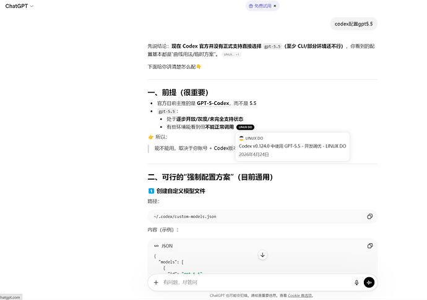Copy the JSON code block contents
The height and width of the screenshot is (300, 427).
point(369,246)
